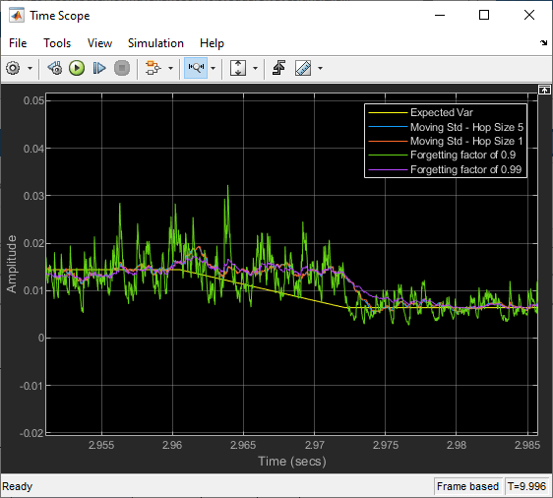Viewport: 553px width, 498px height.
Task: Toggle the Cursor Measurements ruler icon
Action: tap(303, 68)
